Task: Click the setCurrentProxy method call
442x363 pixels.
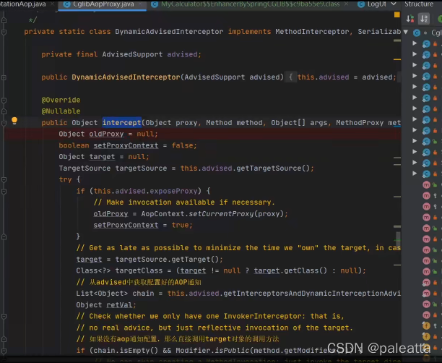Action: pos(221,214)
